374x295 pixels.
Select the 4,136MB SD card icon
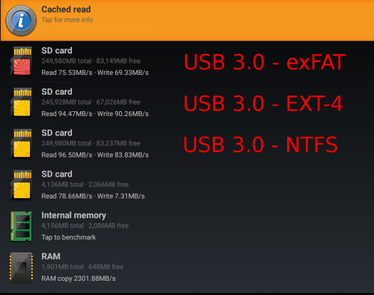pos(21,185)
